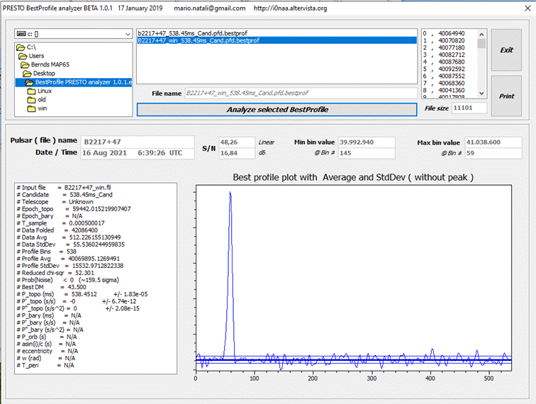Click the Epoch_topo line
This screenshot has height=404, width=536.
[x=74, y=209]
